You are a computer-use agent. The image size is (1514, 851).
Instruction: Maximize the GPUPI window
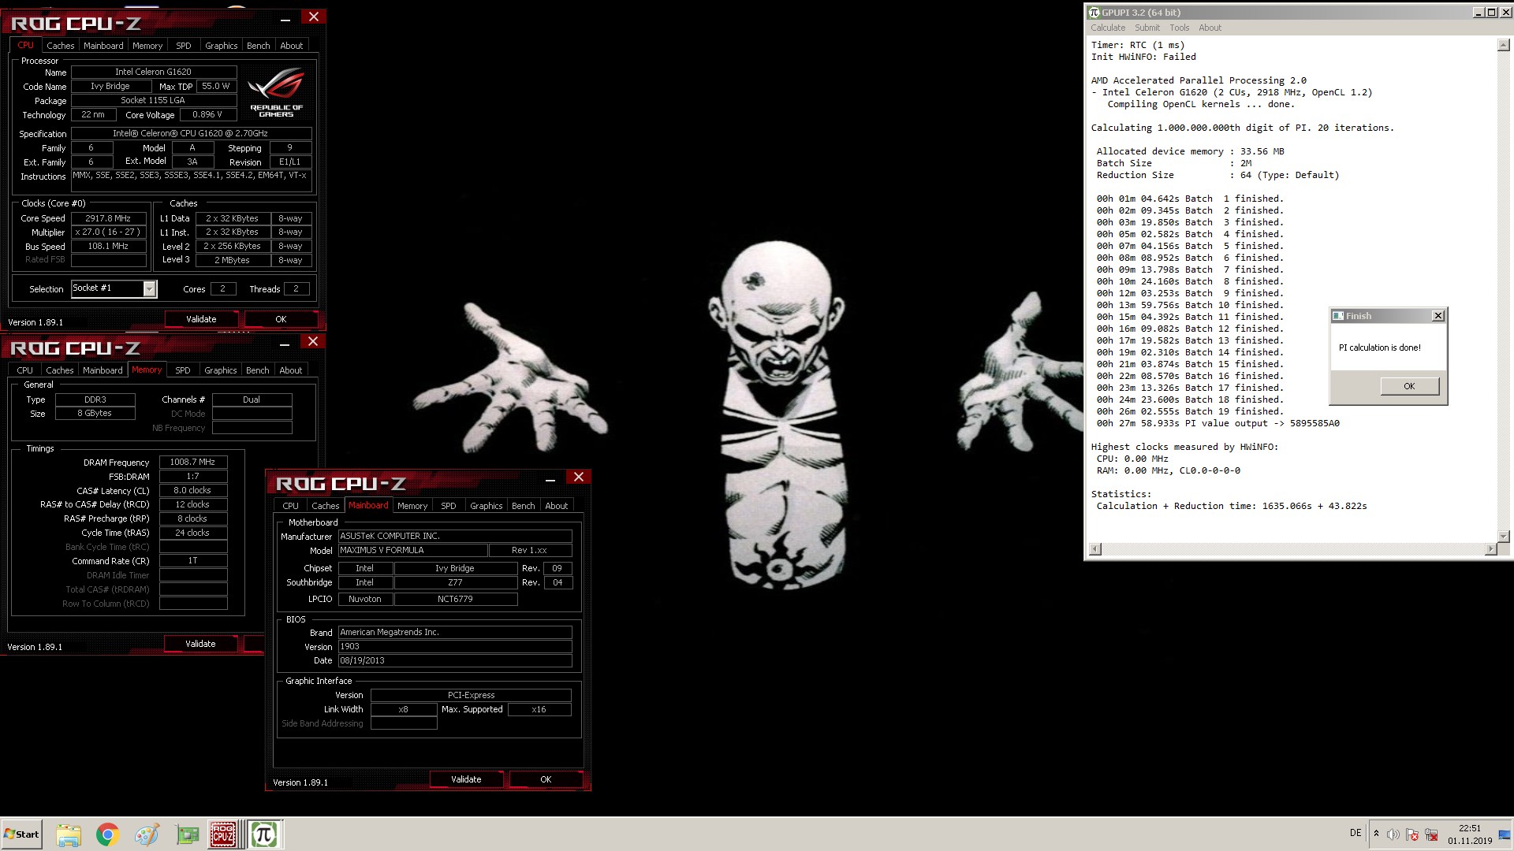click(1491, 12)
